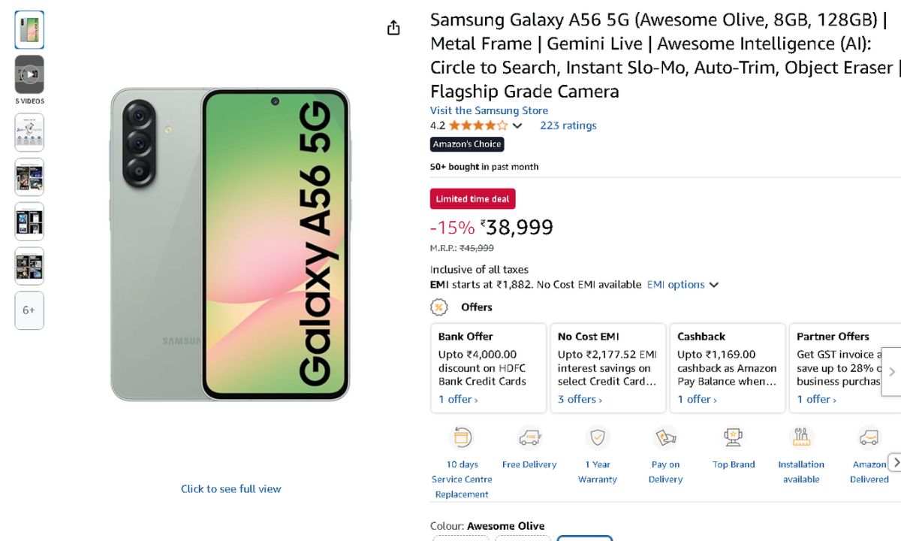Image resolution: width=901 pixels, height=541 pixels.
Task: Click the Pay on Delivery icon
Action: (665, 437)
